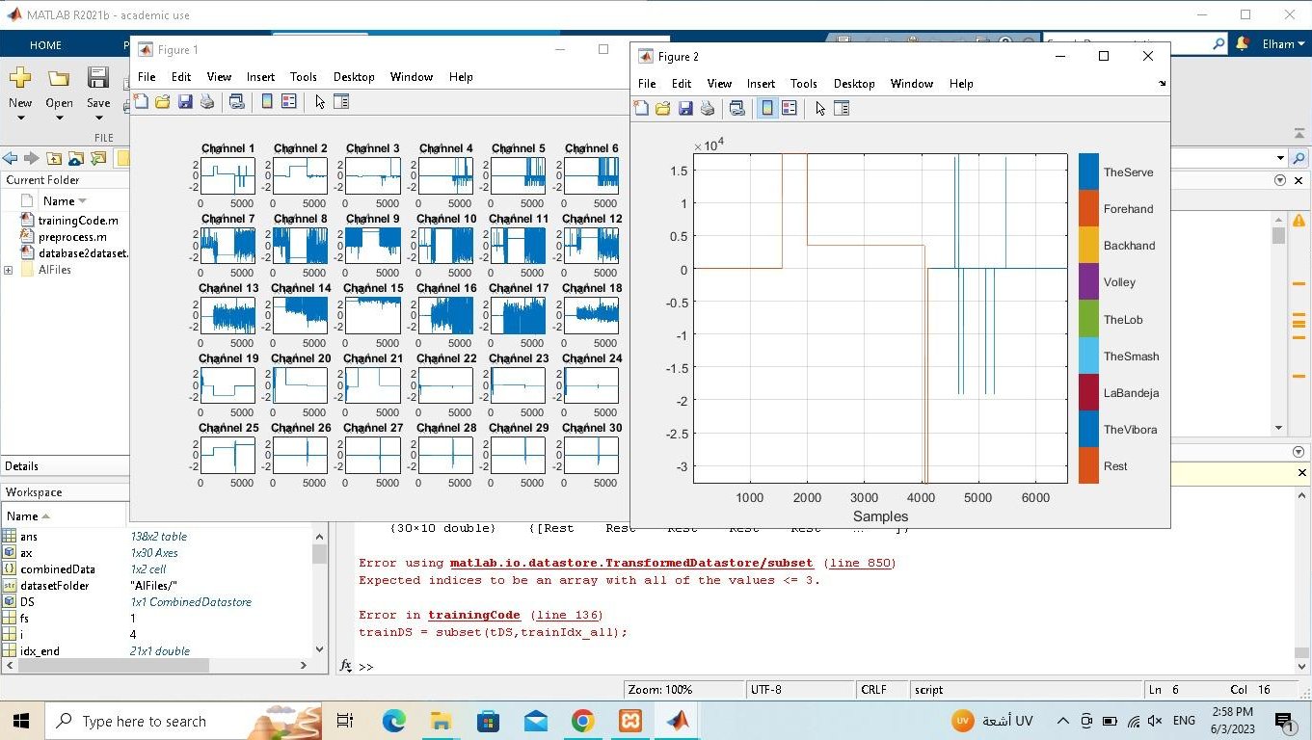Open trainingCode.m in Current Folder list
The height and width of the screenshot is (740, 1312).
pyautogui.click(x=77, y=221)
